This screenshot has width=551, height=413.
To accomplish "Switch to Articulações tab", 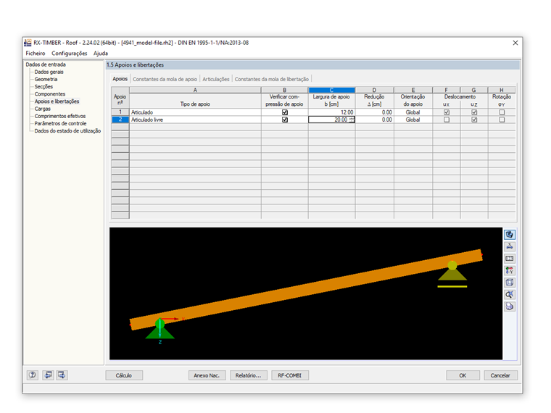I will (216, 80).
